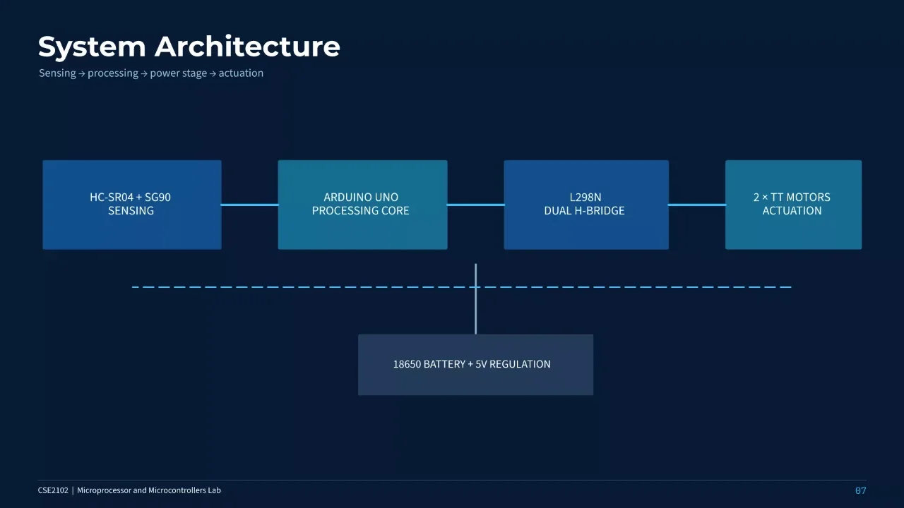Select the L298N Dual H-Bridge block
This screenshot has width=904, height=508.
pos(586,205)
